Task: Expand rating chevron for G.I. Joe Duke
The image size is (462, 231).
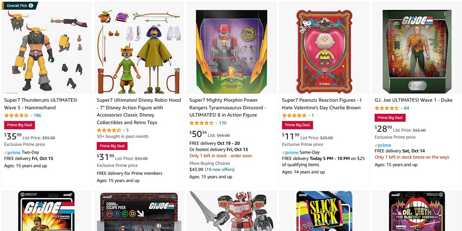Action: (402, 108)
